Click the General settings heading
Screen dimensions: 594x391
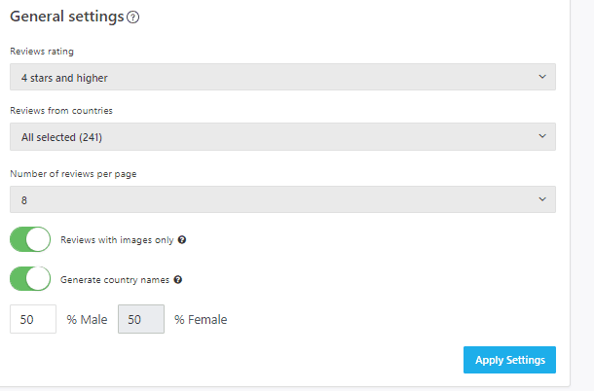[x=67, y=17]
